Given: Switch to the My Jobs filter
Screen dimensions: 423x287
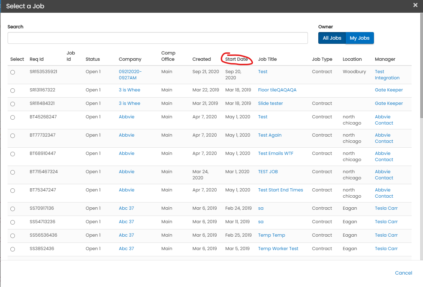Looking at the screenshot, I should (x=359, y=38).
